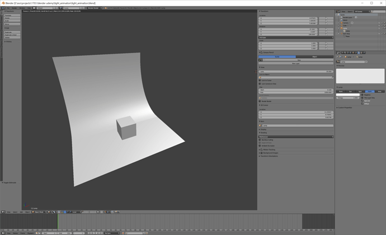Click the lamp object data properties tab icon

[359, 53]
